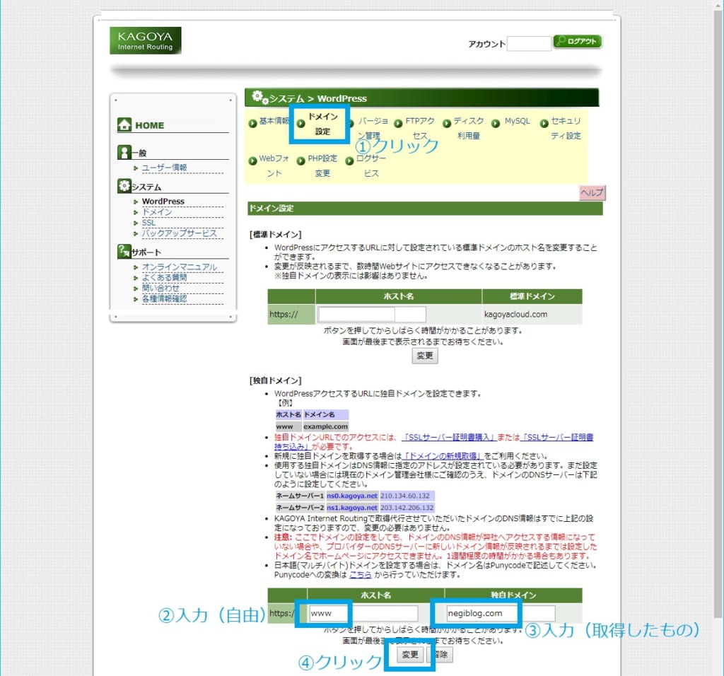Open the こちら Punycode conversion link
Image resolution: width=724 pixels, height=676 pixels.
[x=360, y=575]
